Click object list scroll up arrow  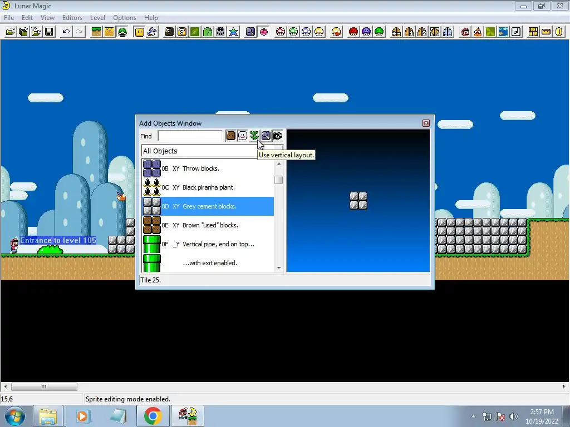pos(279,164)
